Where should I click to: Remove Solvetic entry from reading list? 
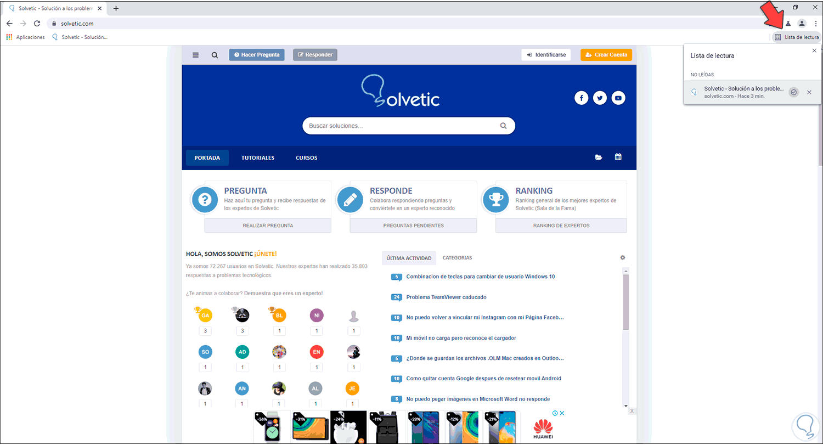click(x=809, y=92)
